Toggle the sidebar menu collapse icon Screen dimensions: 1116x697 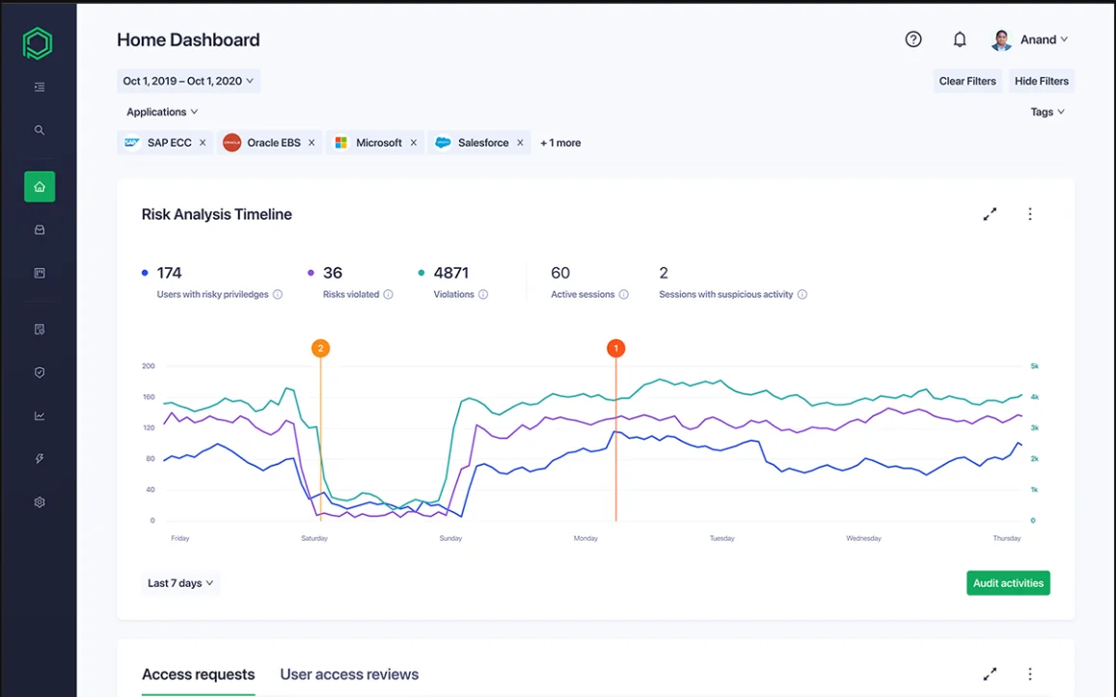[x=40, y=87]
